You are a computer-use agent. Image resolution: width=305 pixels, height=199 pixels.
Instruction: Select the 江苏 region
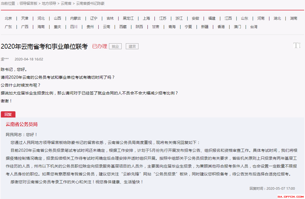163,18
